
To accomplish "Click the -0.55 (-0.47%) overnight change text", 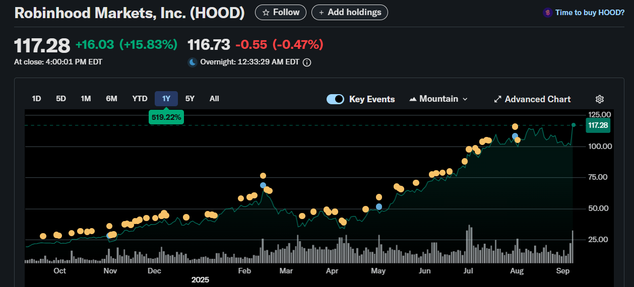I will click(279, 44).
